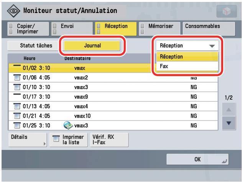
Task: Click the printer icon on Imprimer la liste
Action: point(56,138)
